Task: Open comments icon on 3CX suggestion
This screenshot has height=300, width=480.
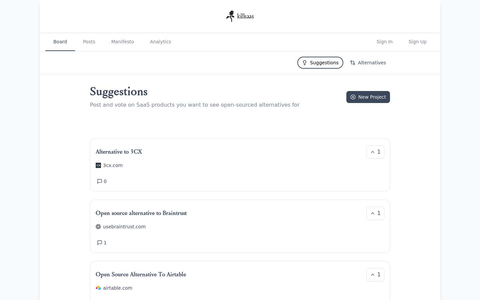Action: tap(99, 181)
